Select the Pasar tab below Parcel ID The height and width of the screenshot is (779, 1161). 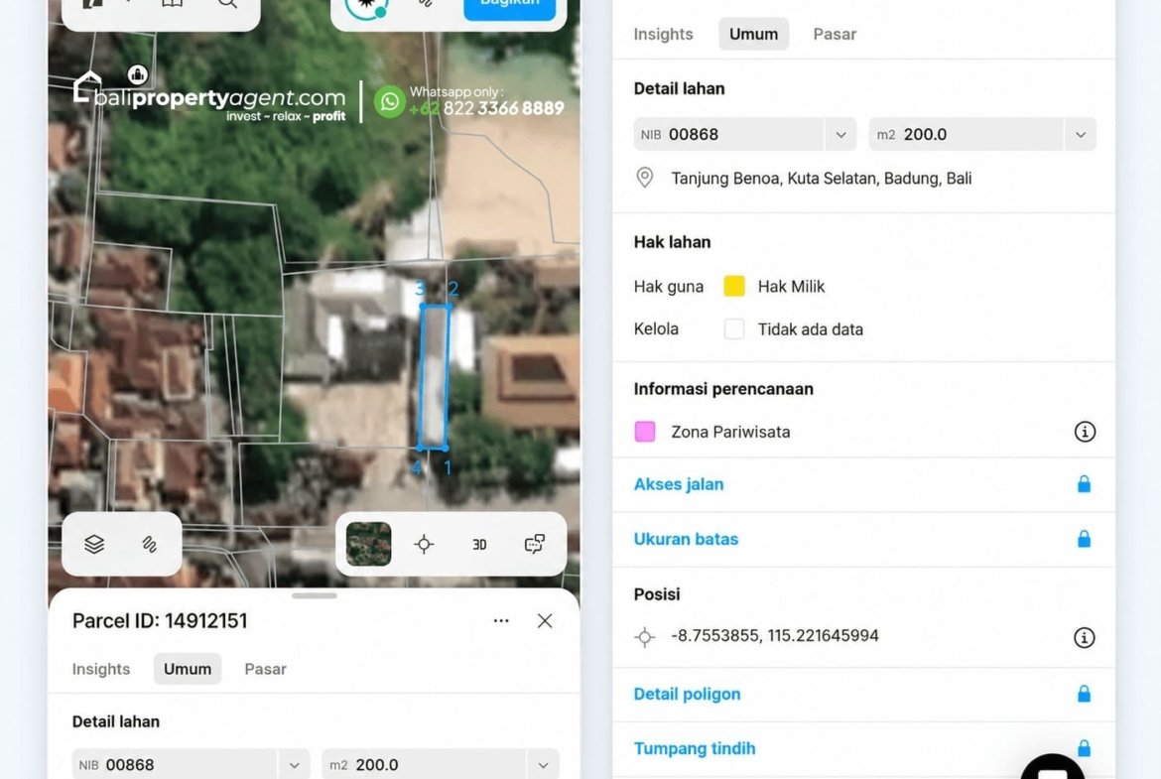265,669
